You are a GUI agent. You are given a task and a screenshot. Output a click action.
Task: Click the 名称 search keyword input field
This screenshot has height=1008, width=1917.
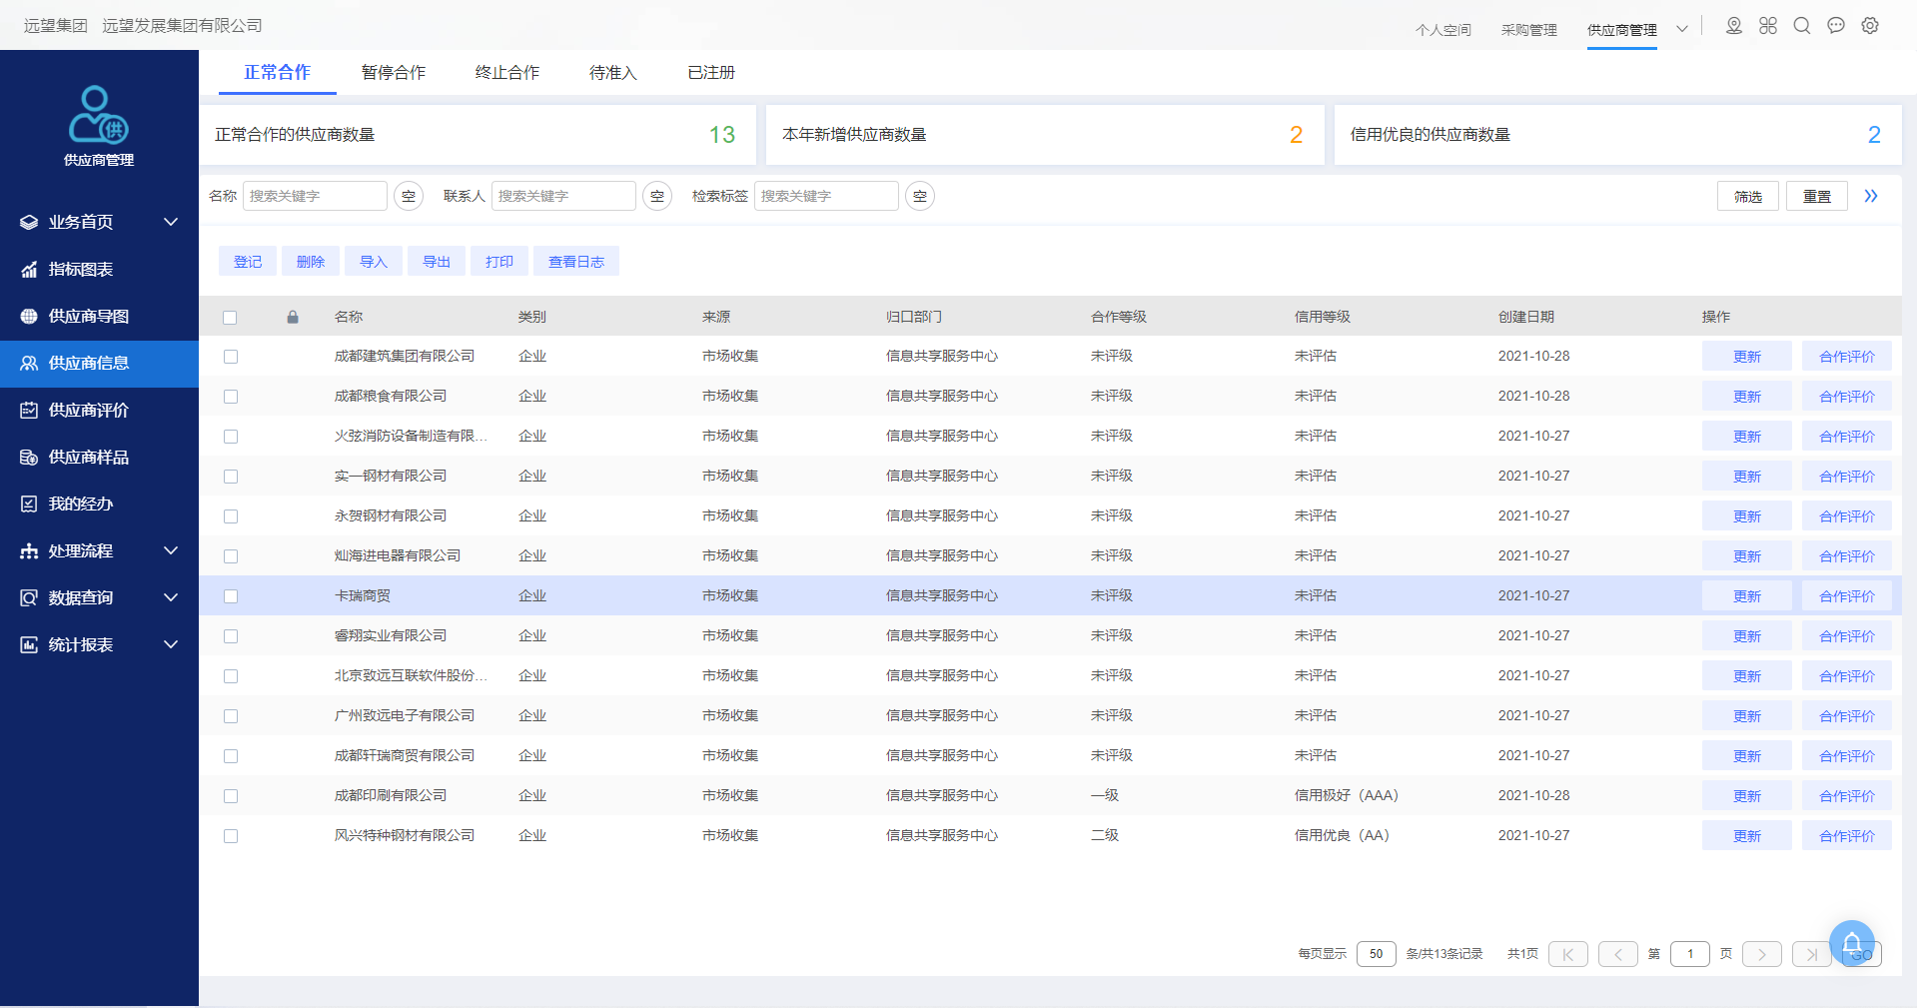(x=315, y=196)
